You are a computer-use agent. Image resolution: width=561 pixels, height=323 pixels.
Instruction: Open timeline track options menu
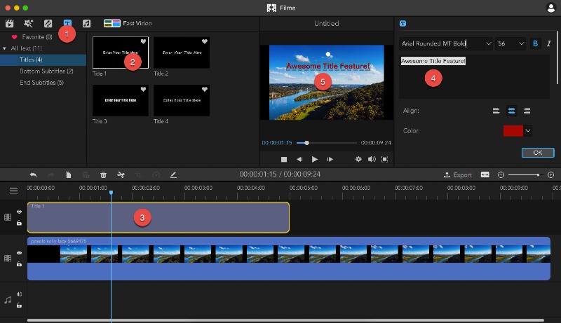point(13,191)
